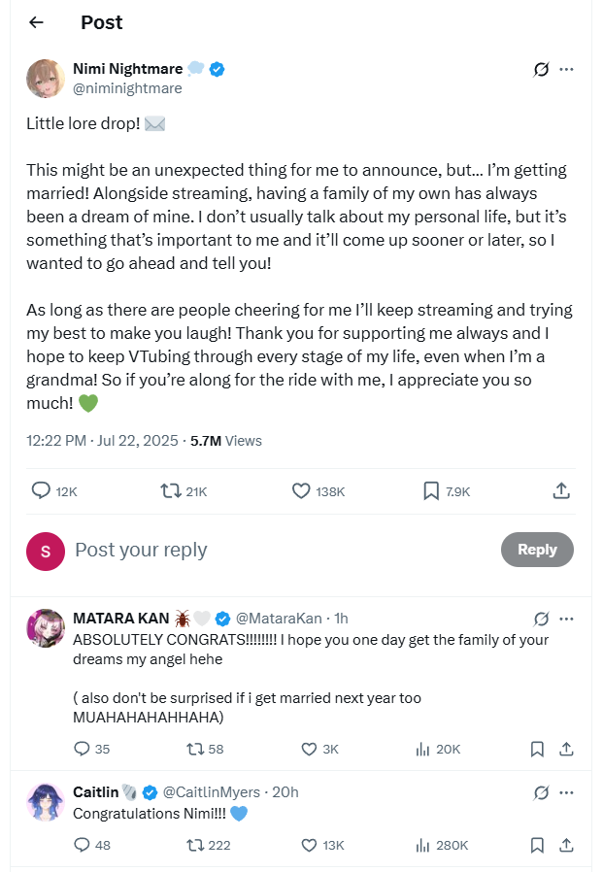Open the @niminightmare profile handle

(x=127, y=88)
